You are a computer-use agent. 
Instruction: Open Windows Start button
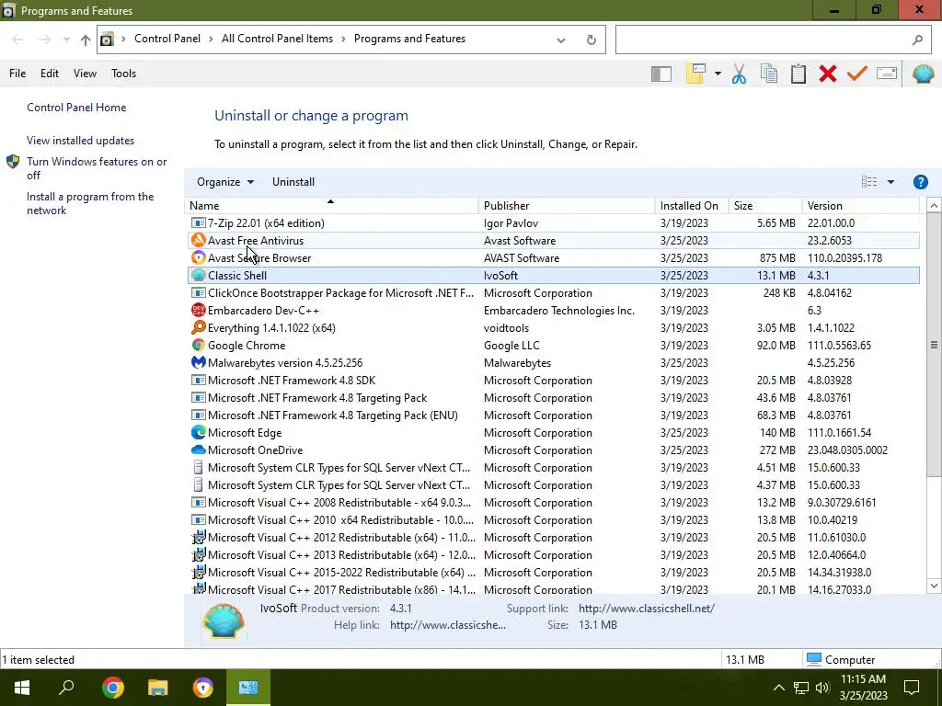22,688
